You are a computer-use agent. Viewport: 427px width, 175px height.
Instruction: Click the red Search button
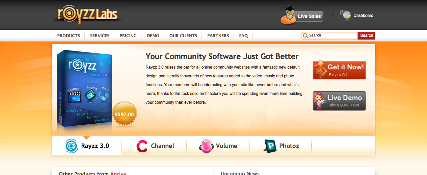366,35
